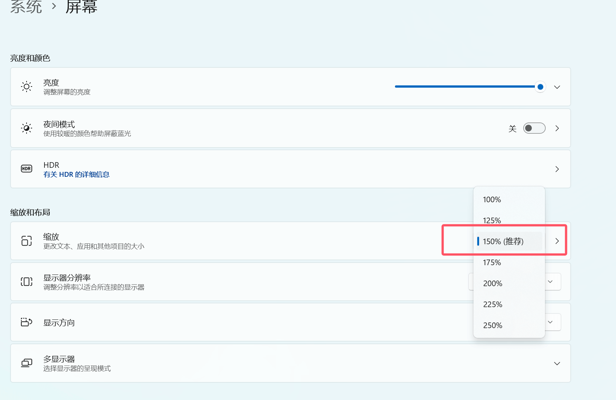Click the 亮度和颜色 section heading
Image resolution: width=616 pixels, height=400 pixels.
pos(30,58)
